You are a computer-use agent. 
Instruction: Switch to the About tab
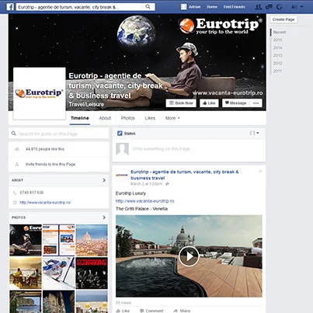[105, 118]
